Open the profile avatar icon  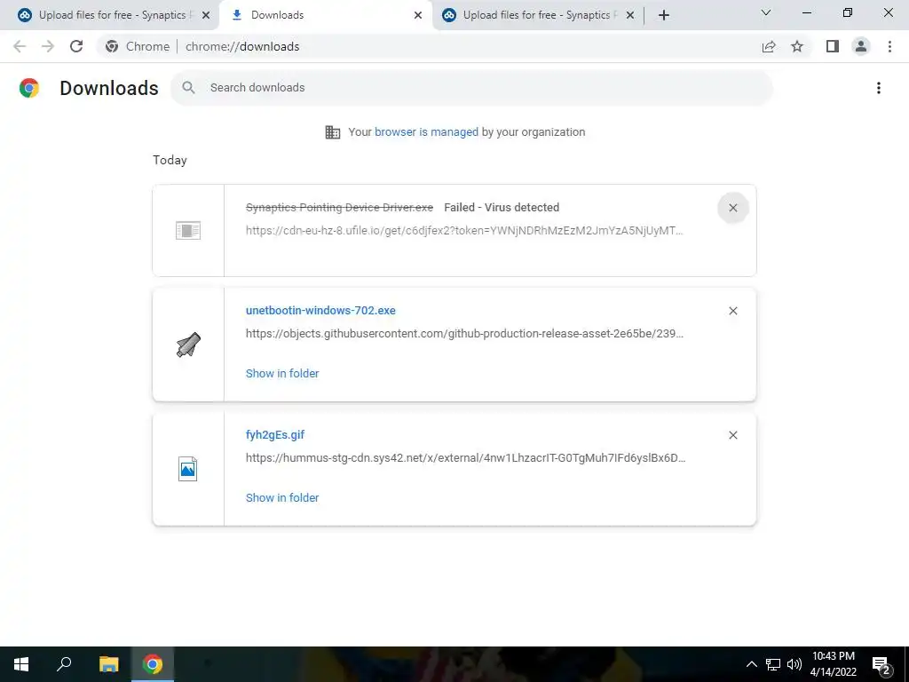pyautogui.click(x=861, y=46)
